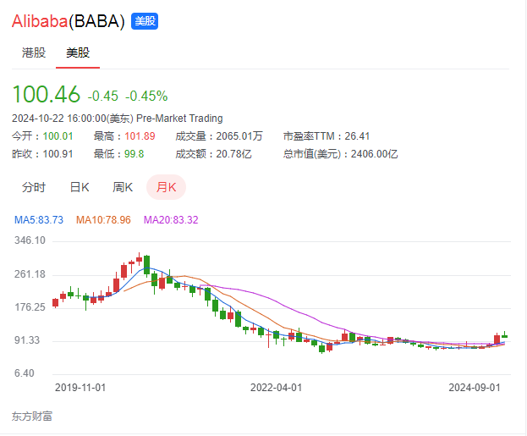
Task: Click the MA10:78.96 indicator label
Action: [x=103, y=219]
